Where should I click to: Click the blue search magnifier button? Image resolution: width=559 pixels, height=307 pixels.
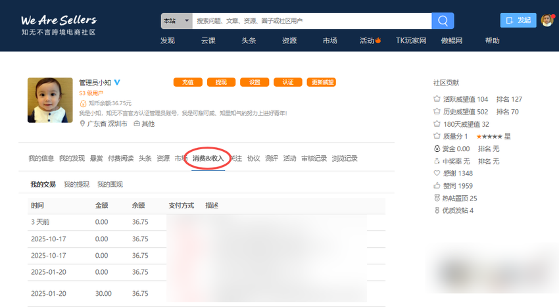coord(443,20)
